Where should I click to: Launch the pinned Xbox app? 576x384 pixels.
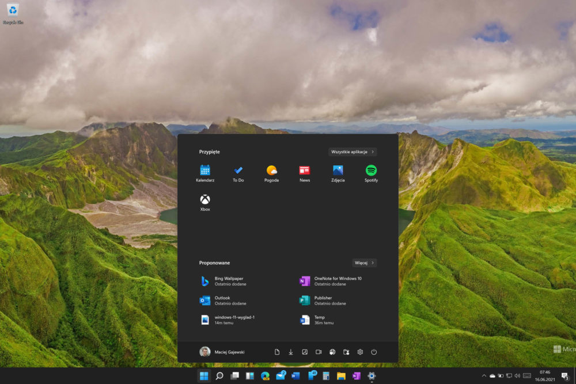(205, 203)
